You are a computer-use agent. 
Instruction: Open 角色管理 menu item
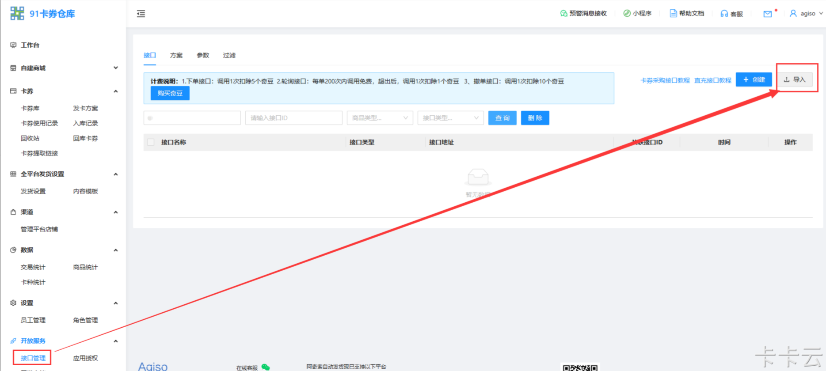pos(86,320)
